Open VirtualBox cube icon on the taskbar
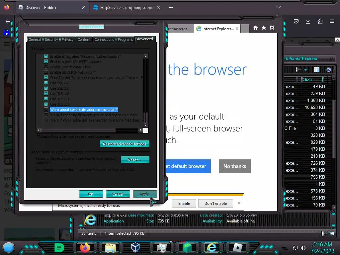The width and height of the screenshot is (340, 255). (x=135, y=247)
